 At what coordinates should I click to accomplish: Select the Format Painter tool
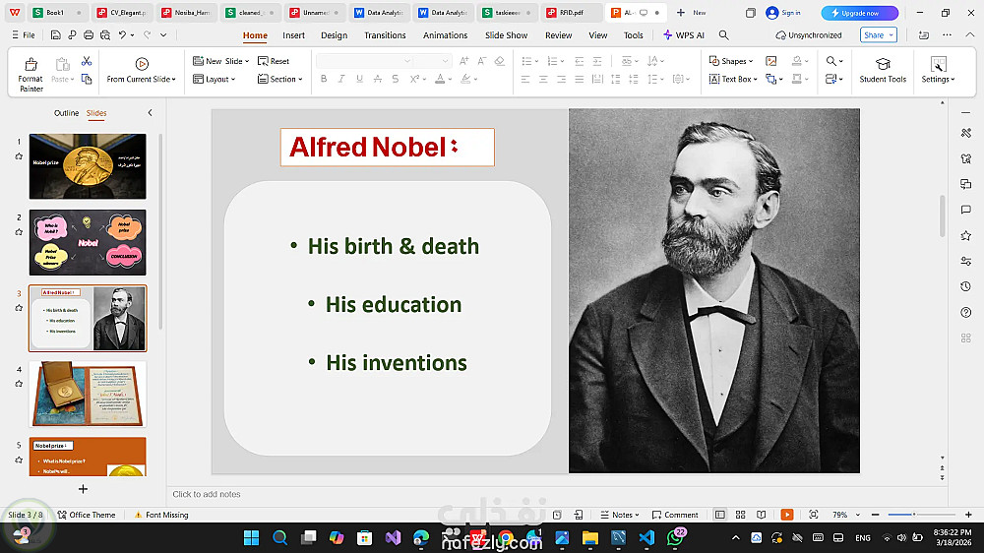(31, 74)
